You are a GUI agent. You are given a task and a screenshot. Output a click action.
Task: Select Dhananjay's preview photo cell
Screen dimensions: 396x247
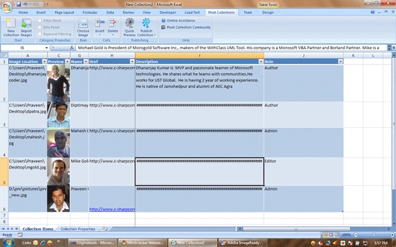coord(58,83)
